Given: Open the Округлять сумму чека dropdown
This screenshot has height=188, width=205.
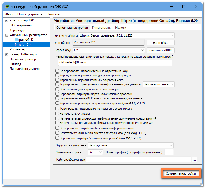Looking at the screenshot, I should [x=131, y=145].
